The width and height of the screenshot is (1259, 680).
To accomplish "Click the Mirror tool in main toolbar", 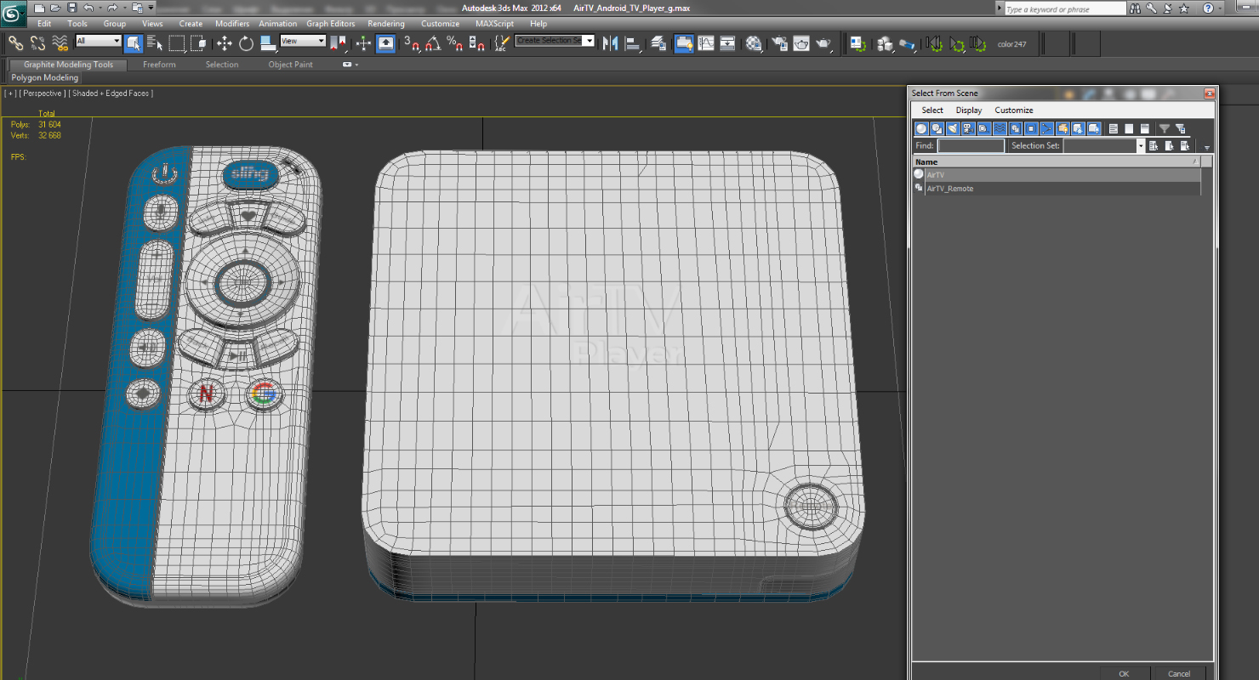I will 610,43.
